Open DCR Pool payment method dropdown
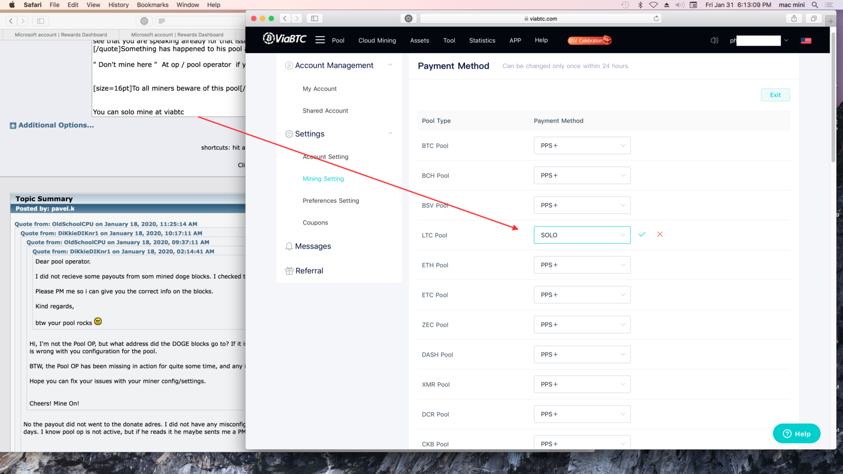Image resolution: width=843 pixels, height=474 pixels. 582,414
